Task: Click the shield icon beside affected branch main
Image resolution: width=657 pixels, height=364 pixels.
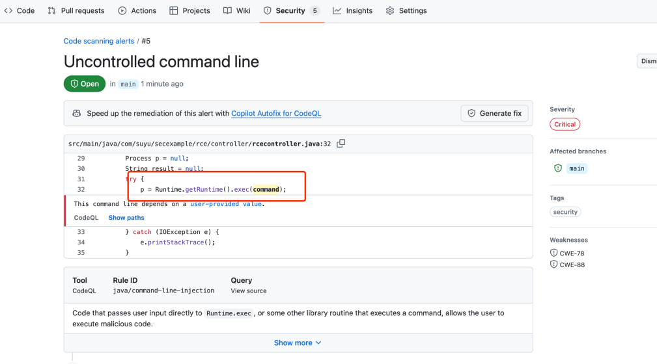Action: [557, 168]
